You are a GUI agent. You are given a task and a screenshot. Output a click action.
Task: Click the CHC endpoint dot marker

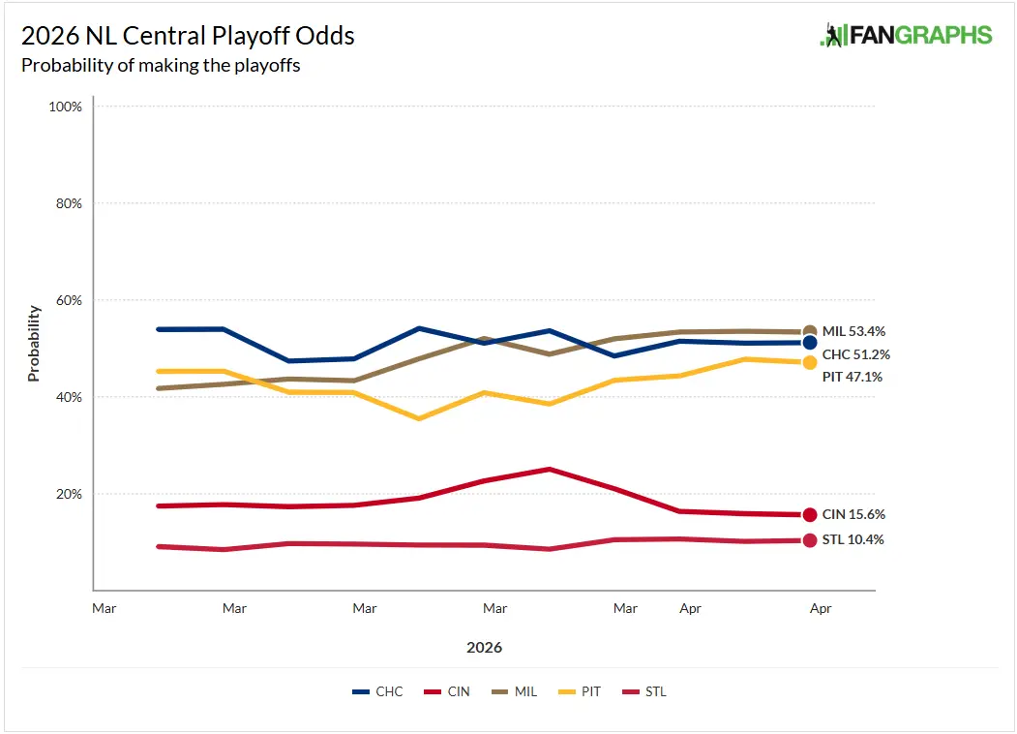tap(810, 342)
